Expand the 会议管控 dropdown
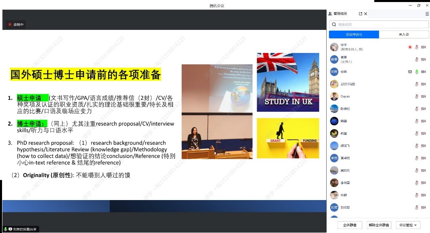Screen dimensions: 430x233 point(408,225)
